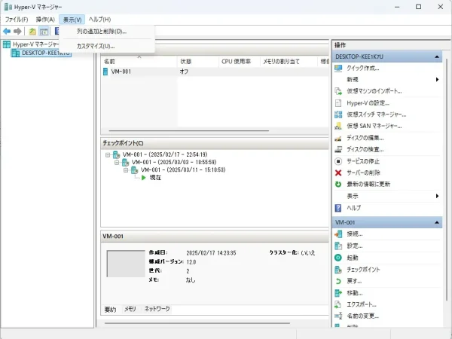
Task: Click the 名前の変更 rename icon
Action: click(x=338, y=316)
